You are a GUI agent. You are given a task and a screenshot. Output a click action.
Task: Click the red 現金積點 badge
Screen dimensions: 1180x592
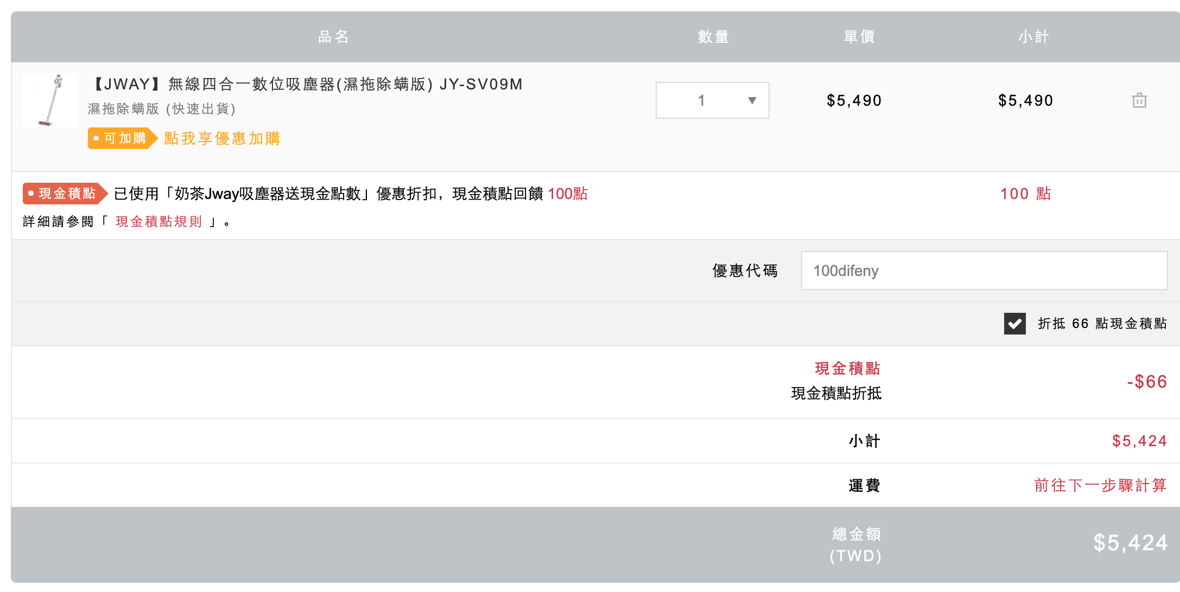point(65,194)
